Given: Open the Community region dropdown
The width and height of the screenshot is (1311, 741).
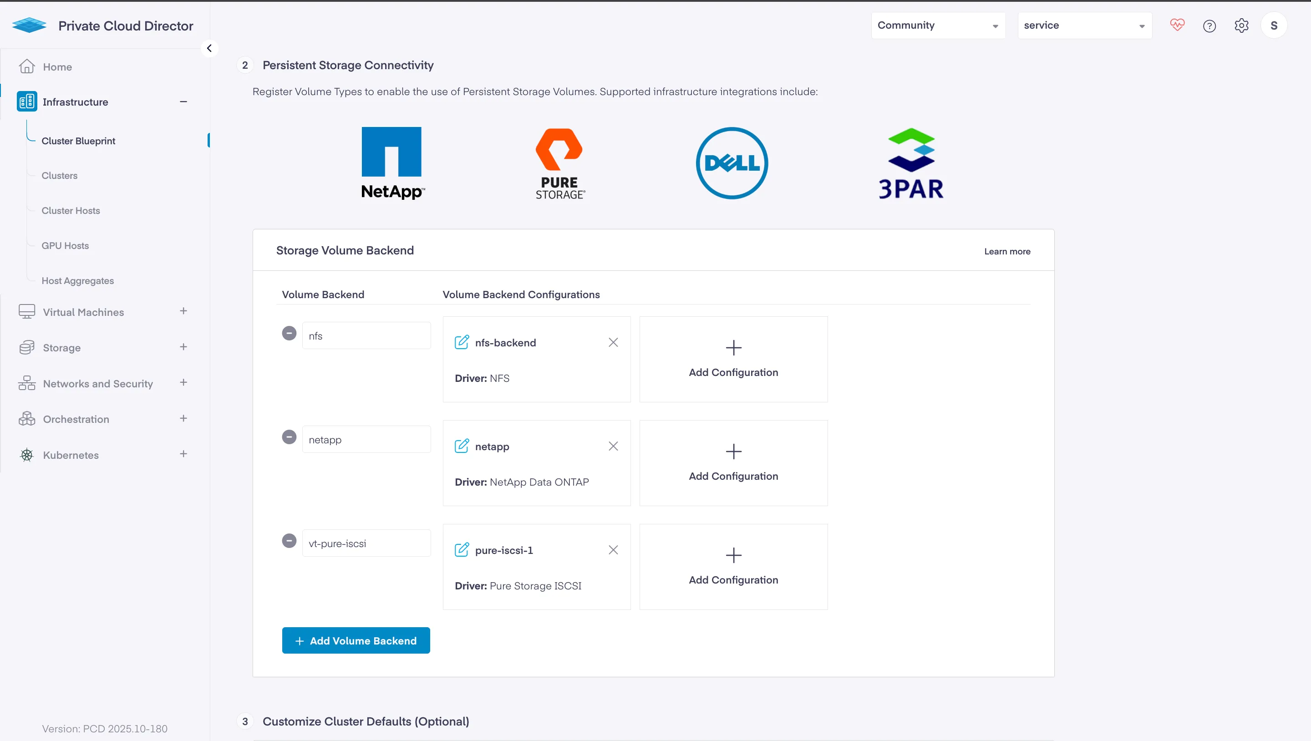Looking at the screenshot, I should [937, 25].
